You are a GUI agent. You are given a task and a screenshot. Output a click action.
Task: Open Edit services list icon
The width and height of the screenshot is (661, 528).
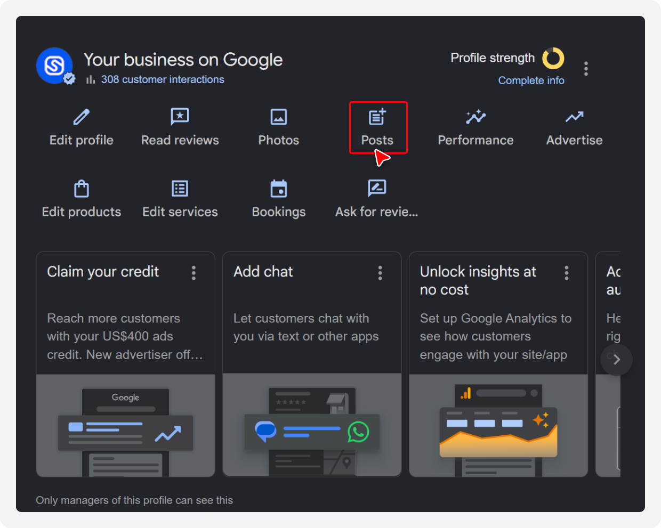point(180,189)
